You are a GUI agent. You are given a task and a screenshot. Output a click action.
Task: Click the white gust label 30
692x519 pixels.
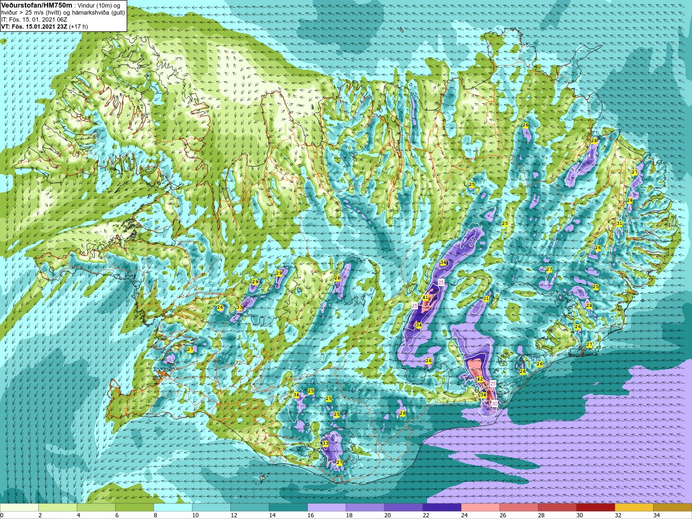[494, 403]
